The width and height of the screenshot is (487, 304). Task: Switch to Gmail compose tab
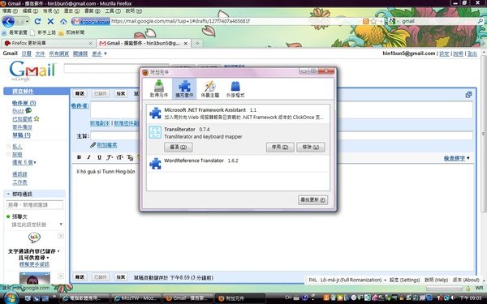point(143,43)
